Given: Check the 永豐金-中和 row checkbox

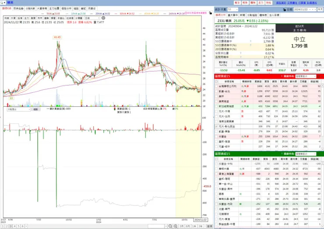Looking at the screenshot, I should tap(216, 164).
